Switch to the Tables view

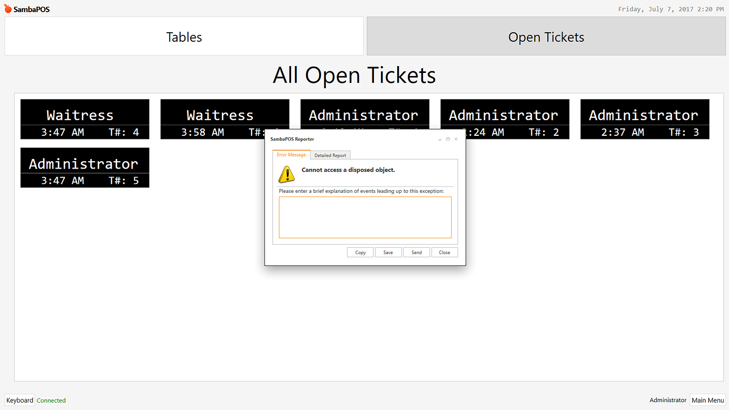[x=184, y=36]
